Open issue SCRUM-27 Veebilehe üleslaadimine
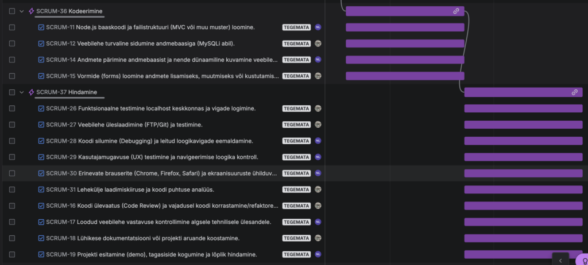The image size is (588, 265). pos(124,124)
